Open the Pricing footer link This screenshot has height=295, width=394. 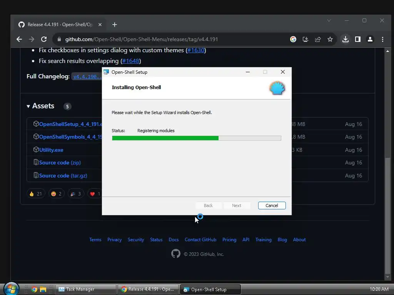229,240
